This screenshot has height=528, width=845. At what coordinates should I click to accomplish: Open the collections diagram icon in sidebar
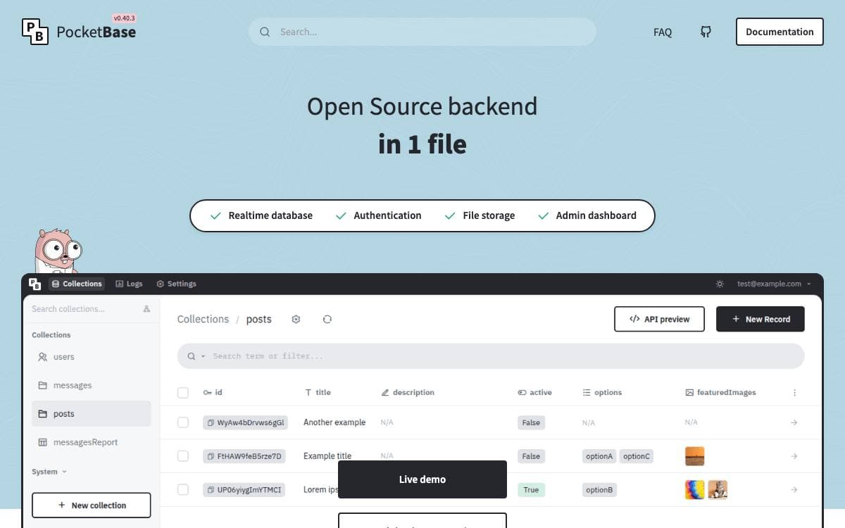point(146,308)
